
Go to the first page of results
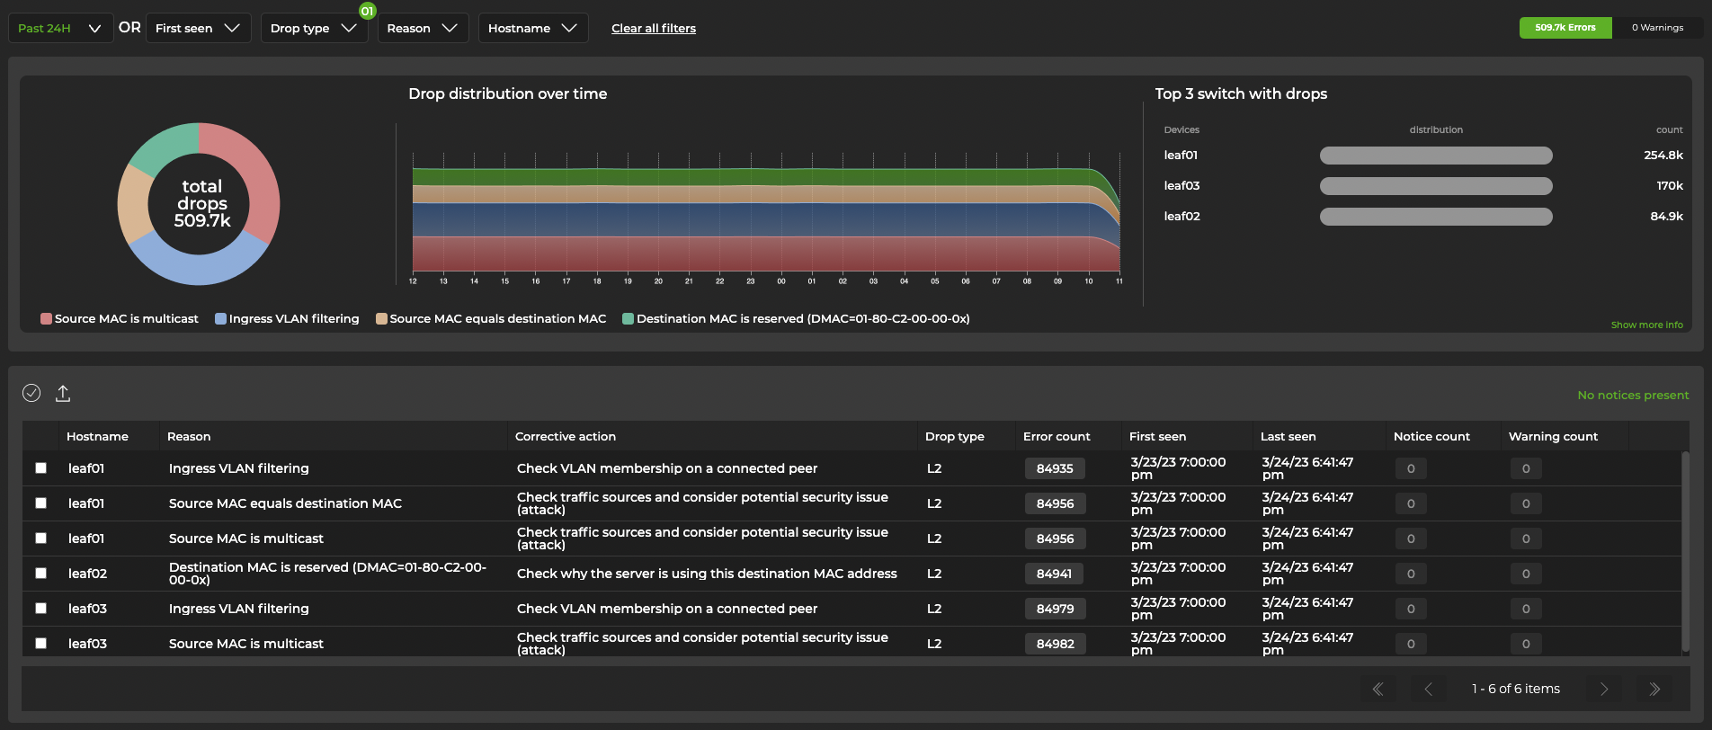click(x=1378, y=690)
